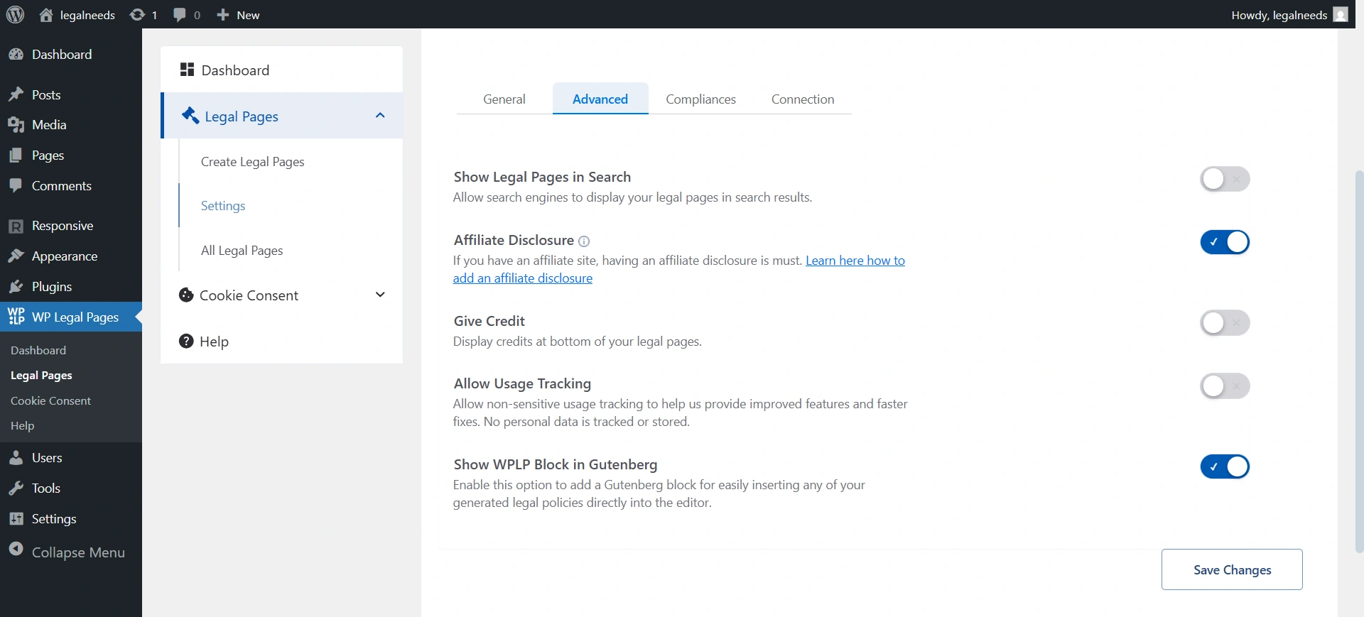The height and width of the screenshot is (617, 1364).
Task: Click the user avatar next to Howdy
Action: click(x=1340, y=15)
